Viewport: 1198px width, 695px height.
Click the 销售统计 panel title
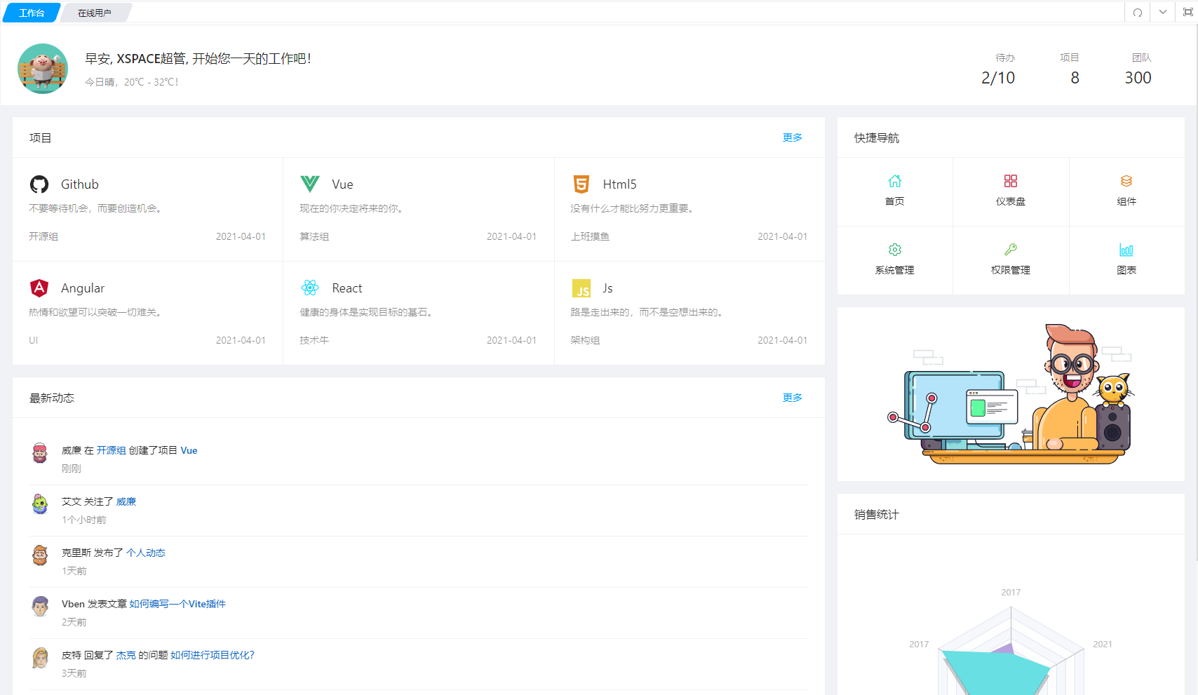coord(877,515)
